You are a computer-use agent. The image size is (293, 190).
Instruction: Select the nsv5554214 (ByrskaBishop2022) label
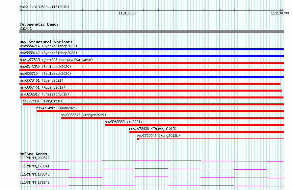point(48,46)
